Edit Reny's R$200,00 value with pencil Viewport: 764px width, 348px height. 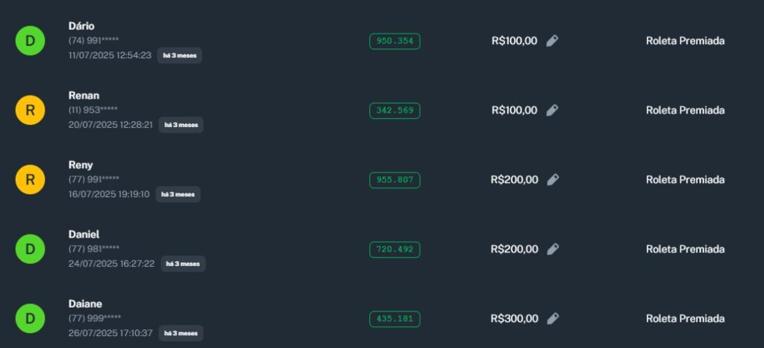click(553, 180)
